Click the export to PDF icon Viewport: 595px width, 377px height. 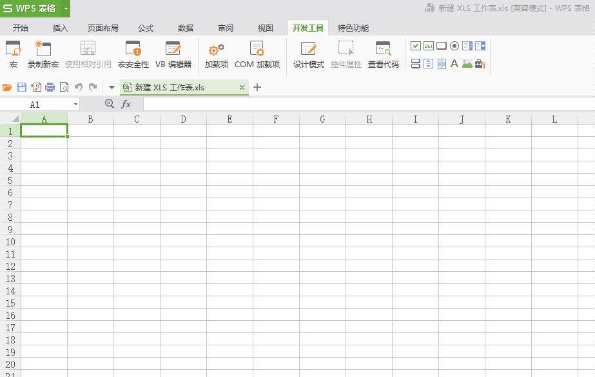[x=36, y=87]
